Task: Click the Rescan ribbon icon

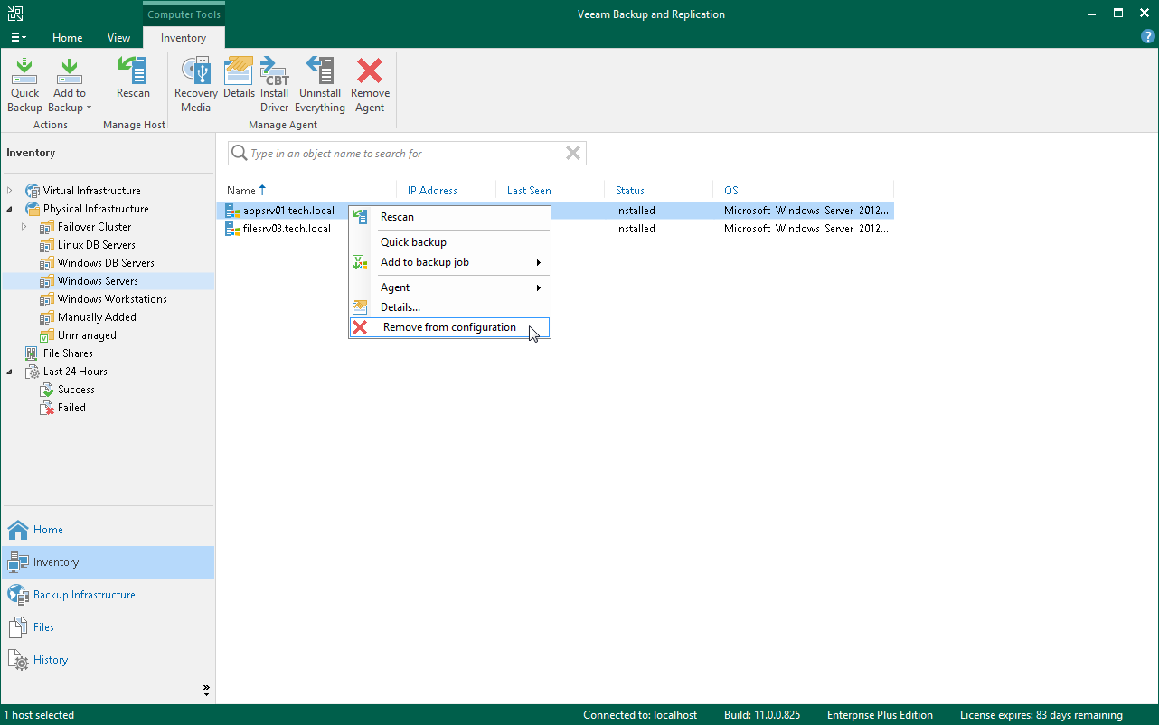Action: tap(133, 79)
